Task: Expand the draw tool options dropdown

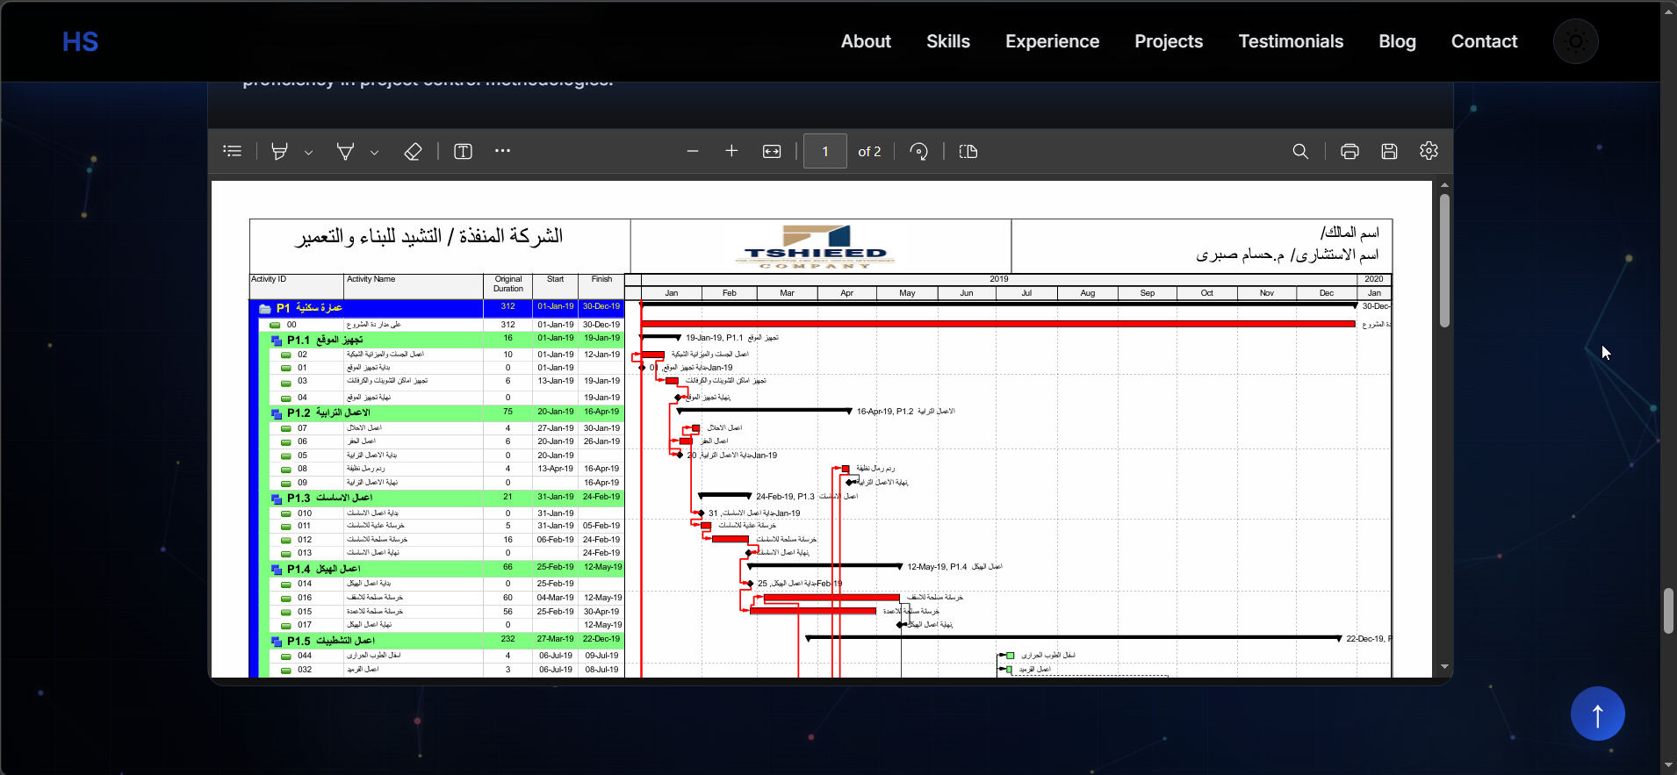Action: pyautogui.click(x=374, y=152)
